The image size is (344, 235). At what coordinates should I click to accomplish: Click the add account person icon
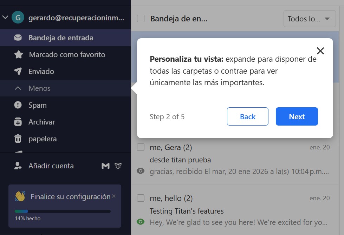tap(18, 166)
